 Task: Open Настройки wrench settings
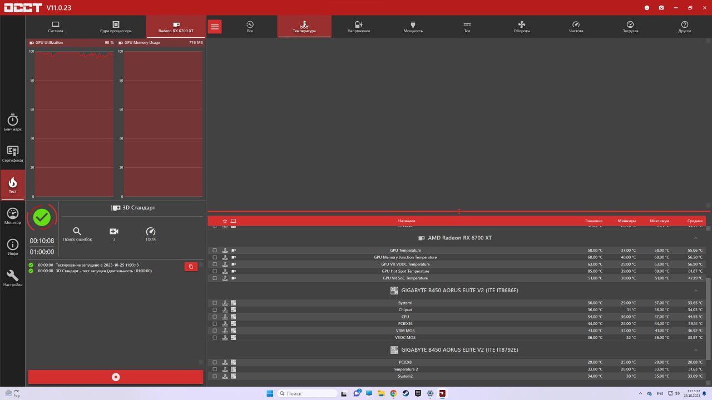(12, 278)
